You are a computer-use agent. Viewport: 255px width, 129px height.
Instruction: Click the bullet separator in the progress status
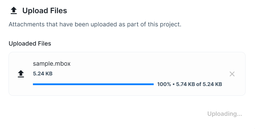(x=174, y=84)
